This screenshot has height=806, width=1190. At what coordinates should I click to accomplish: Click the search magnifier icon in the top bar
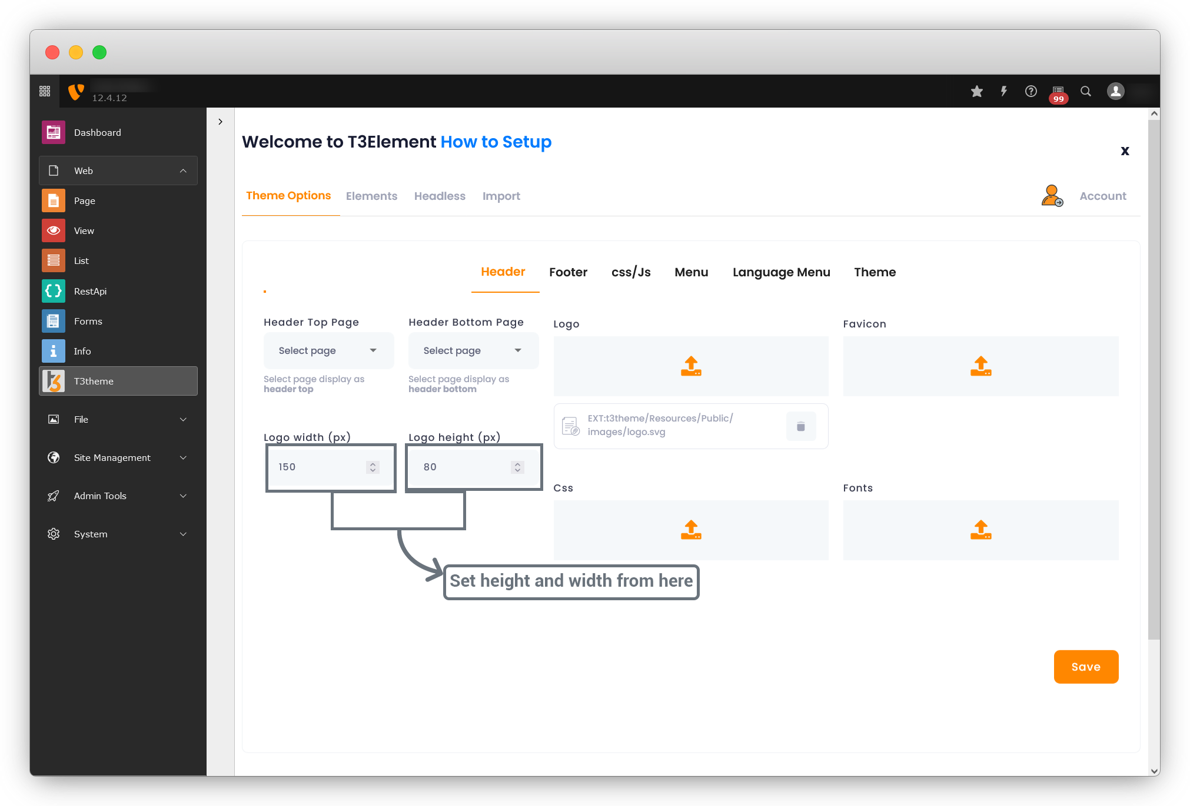pyautogui.click(x=1086, y=91)
